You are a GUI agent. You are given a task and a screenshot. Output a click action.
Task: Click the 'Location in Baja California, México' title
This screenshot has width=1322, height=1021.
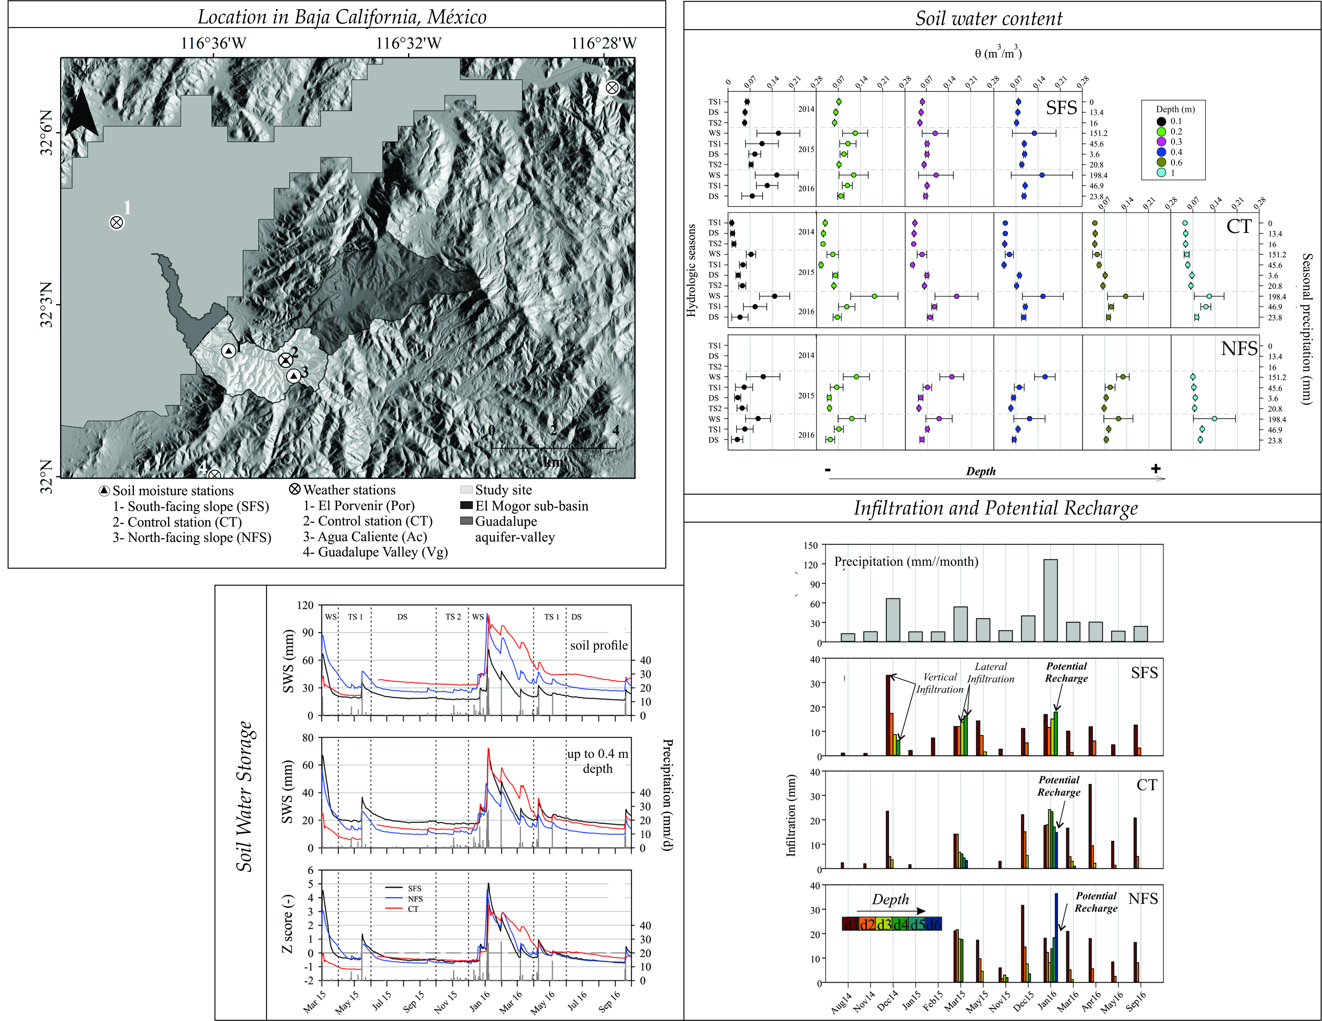click(342, 17)
